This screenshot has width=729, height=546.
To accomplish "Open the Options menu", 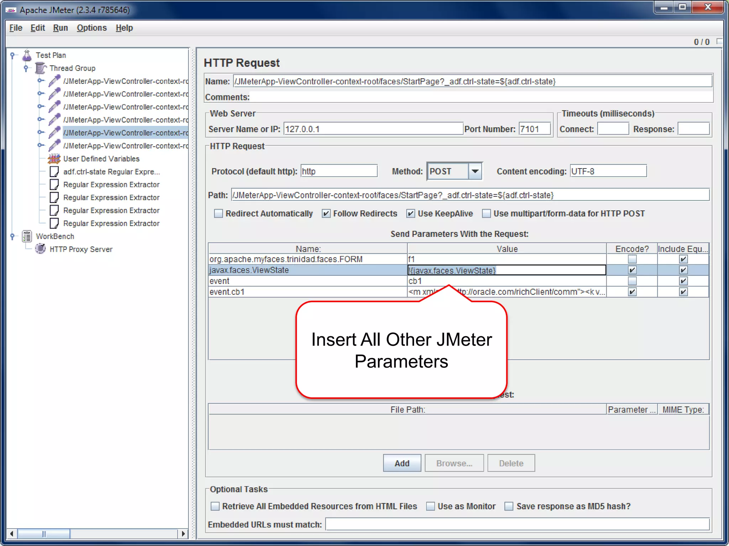I will pos(91,28).
